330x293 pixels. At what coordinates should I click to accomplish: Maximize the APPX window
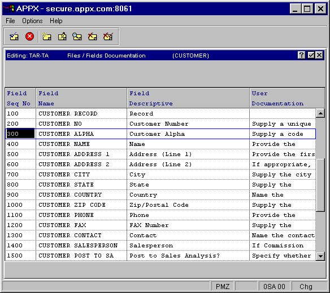[x=307, y=9]
